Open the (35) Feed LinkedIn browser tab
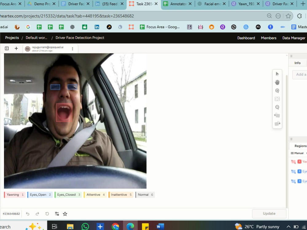The width and height of the screenshot is (307, 230). click(x=110, y=4)
